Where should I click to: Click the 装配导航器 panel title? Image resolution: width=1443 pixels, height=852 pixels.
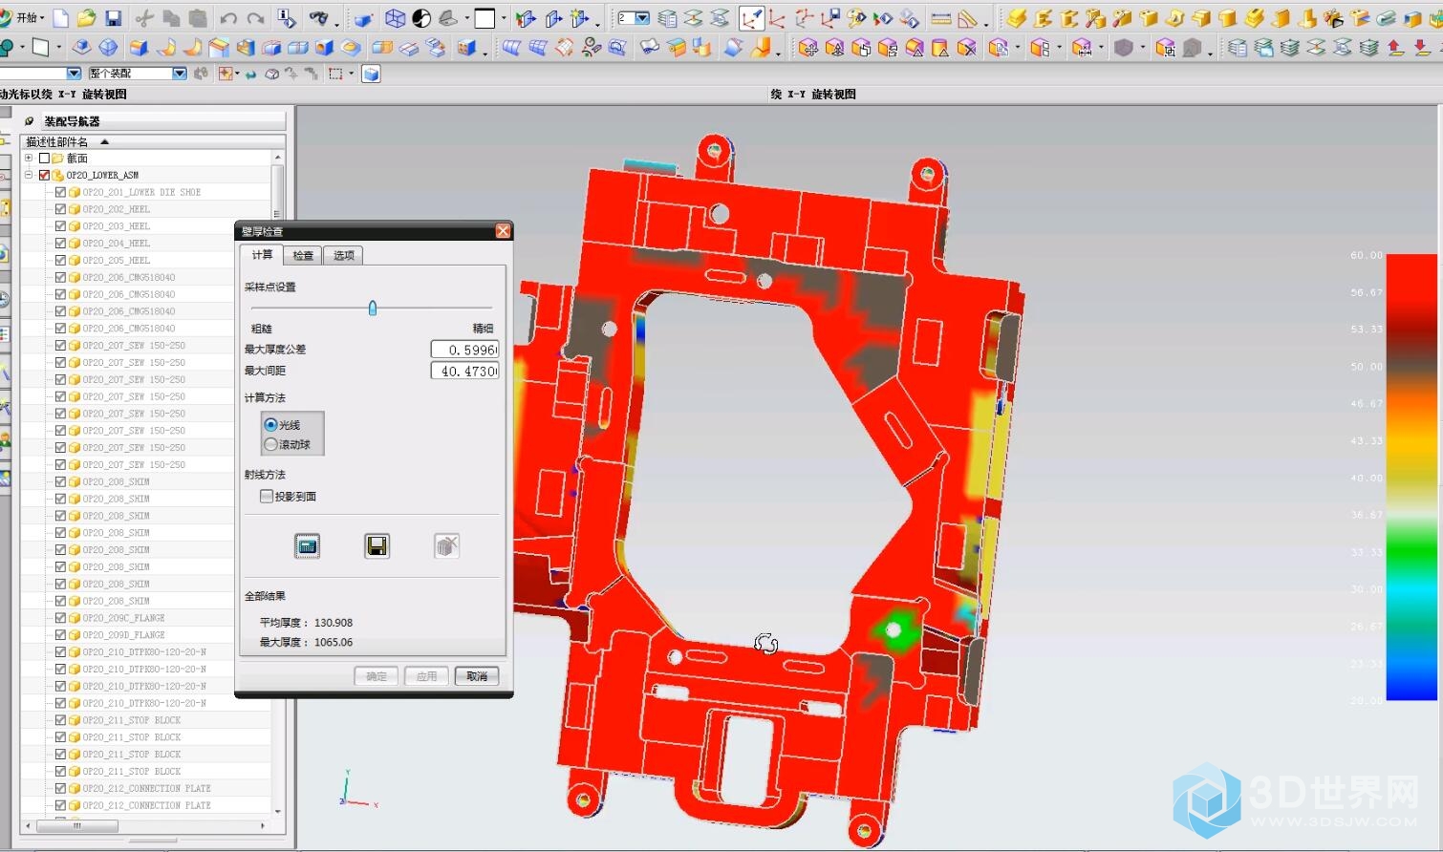(72, 121)
